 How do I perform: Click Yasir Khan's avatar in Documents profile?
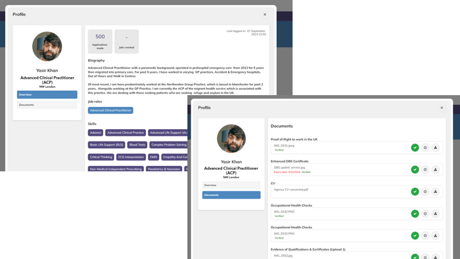point(231,138)
